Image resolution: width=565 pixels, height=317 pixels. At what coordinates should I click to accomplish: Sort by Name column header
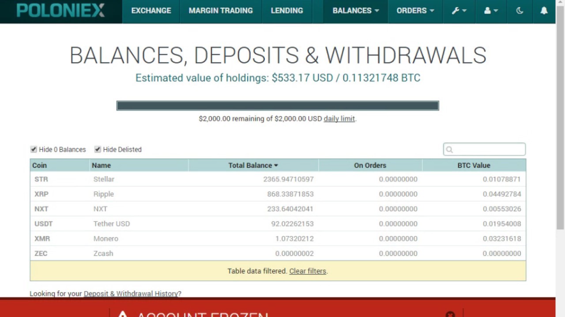pyautogui.click(x=139, y=165)
